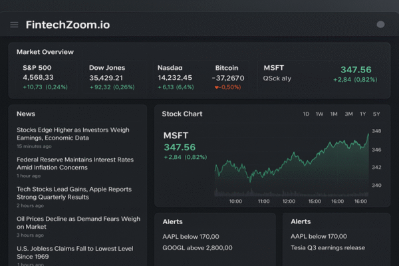Click the News panel heading

point(26,114)
